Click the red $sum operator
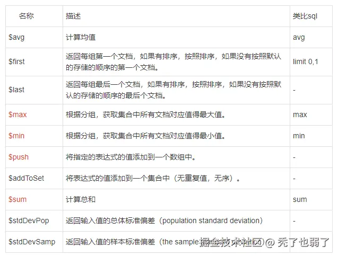The width and height of the screenshot is (338, 256). coord(18,199)
